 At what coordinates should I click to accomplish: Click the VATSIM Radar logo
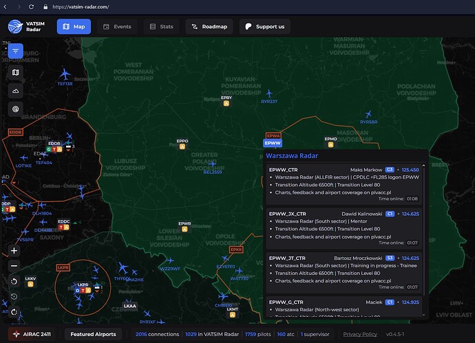26,27
